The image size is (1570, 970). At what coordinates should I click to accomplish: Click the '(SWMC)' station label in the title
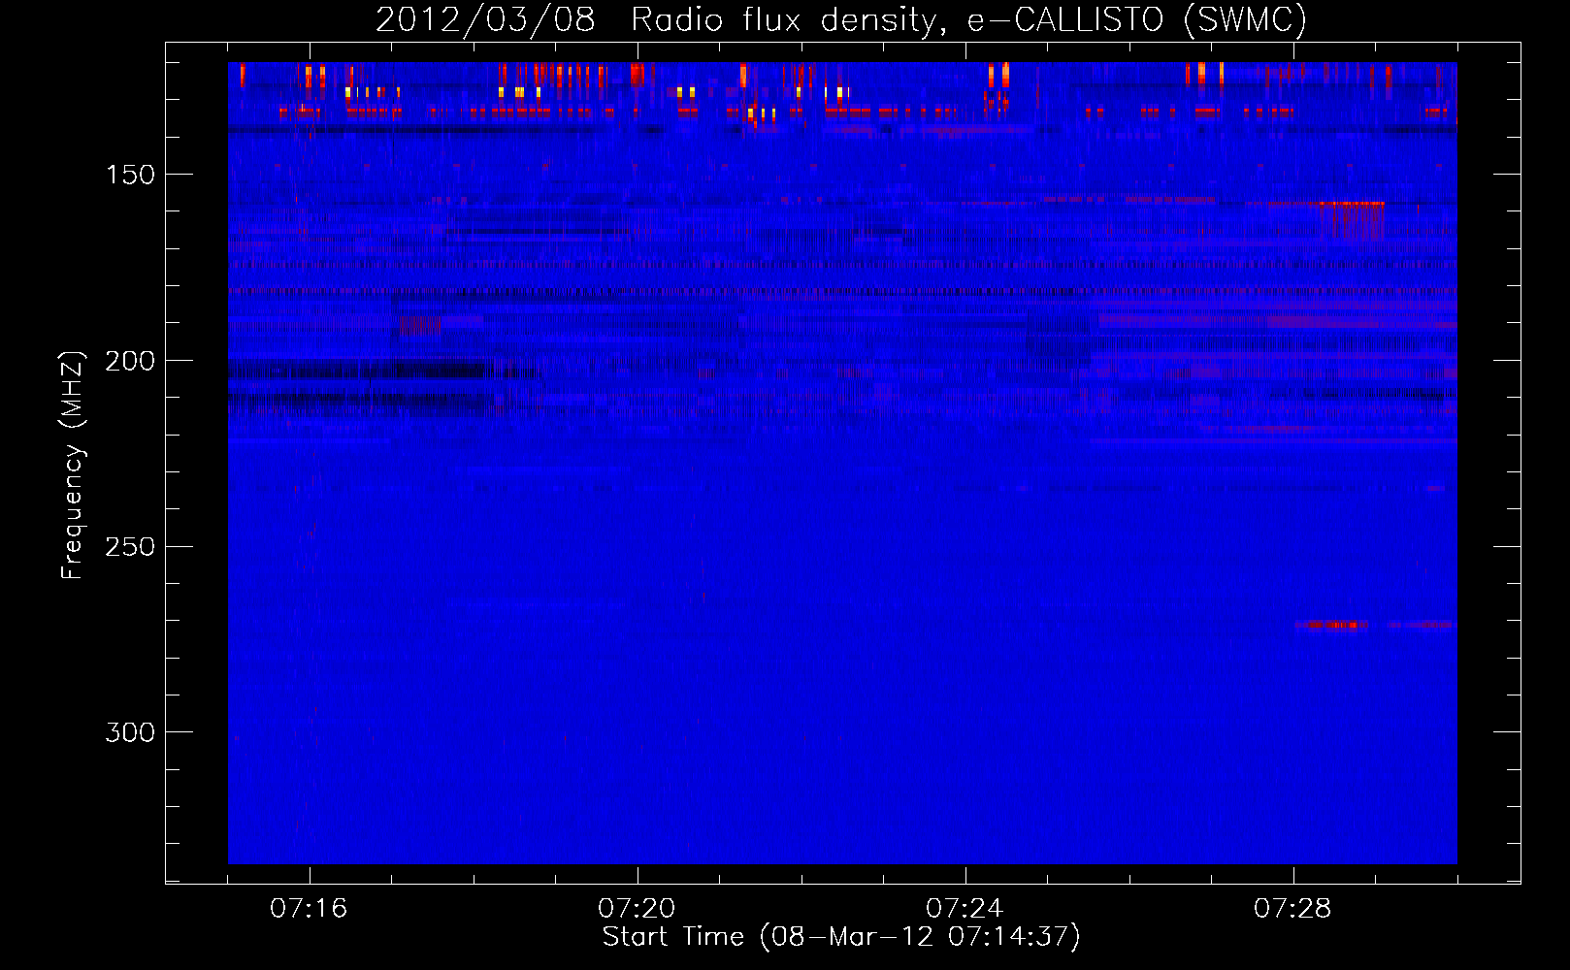pos(1246,19)
